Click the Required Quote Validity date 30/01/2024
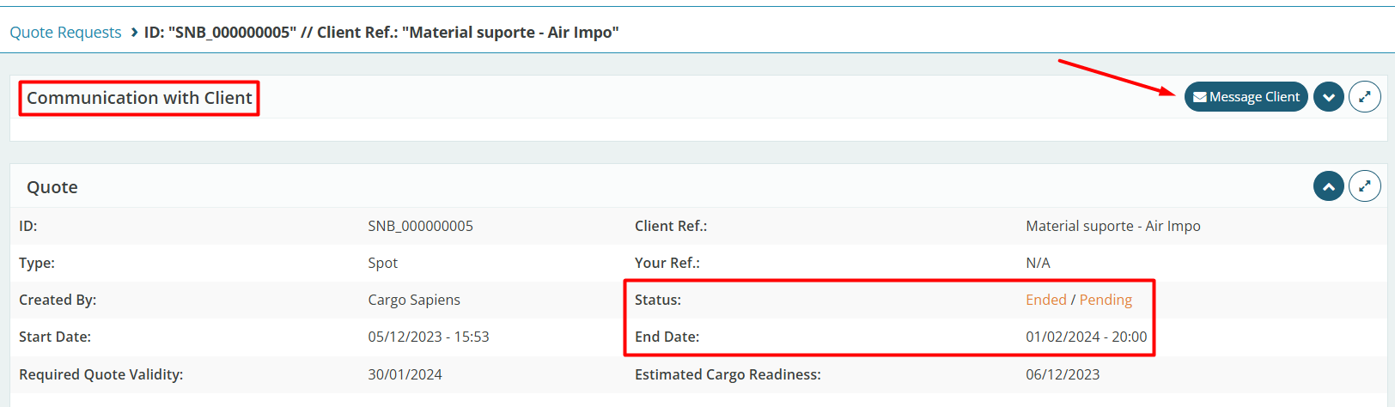1395x407 pixels. 405,374
